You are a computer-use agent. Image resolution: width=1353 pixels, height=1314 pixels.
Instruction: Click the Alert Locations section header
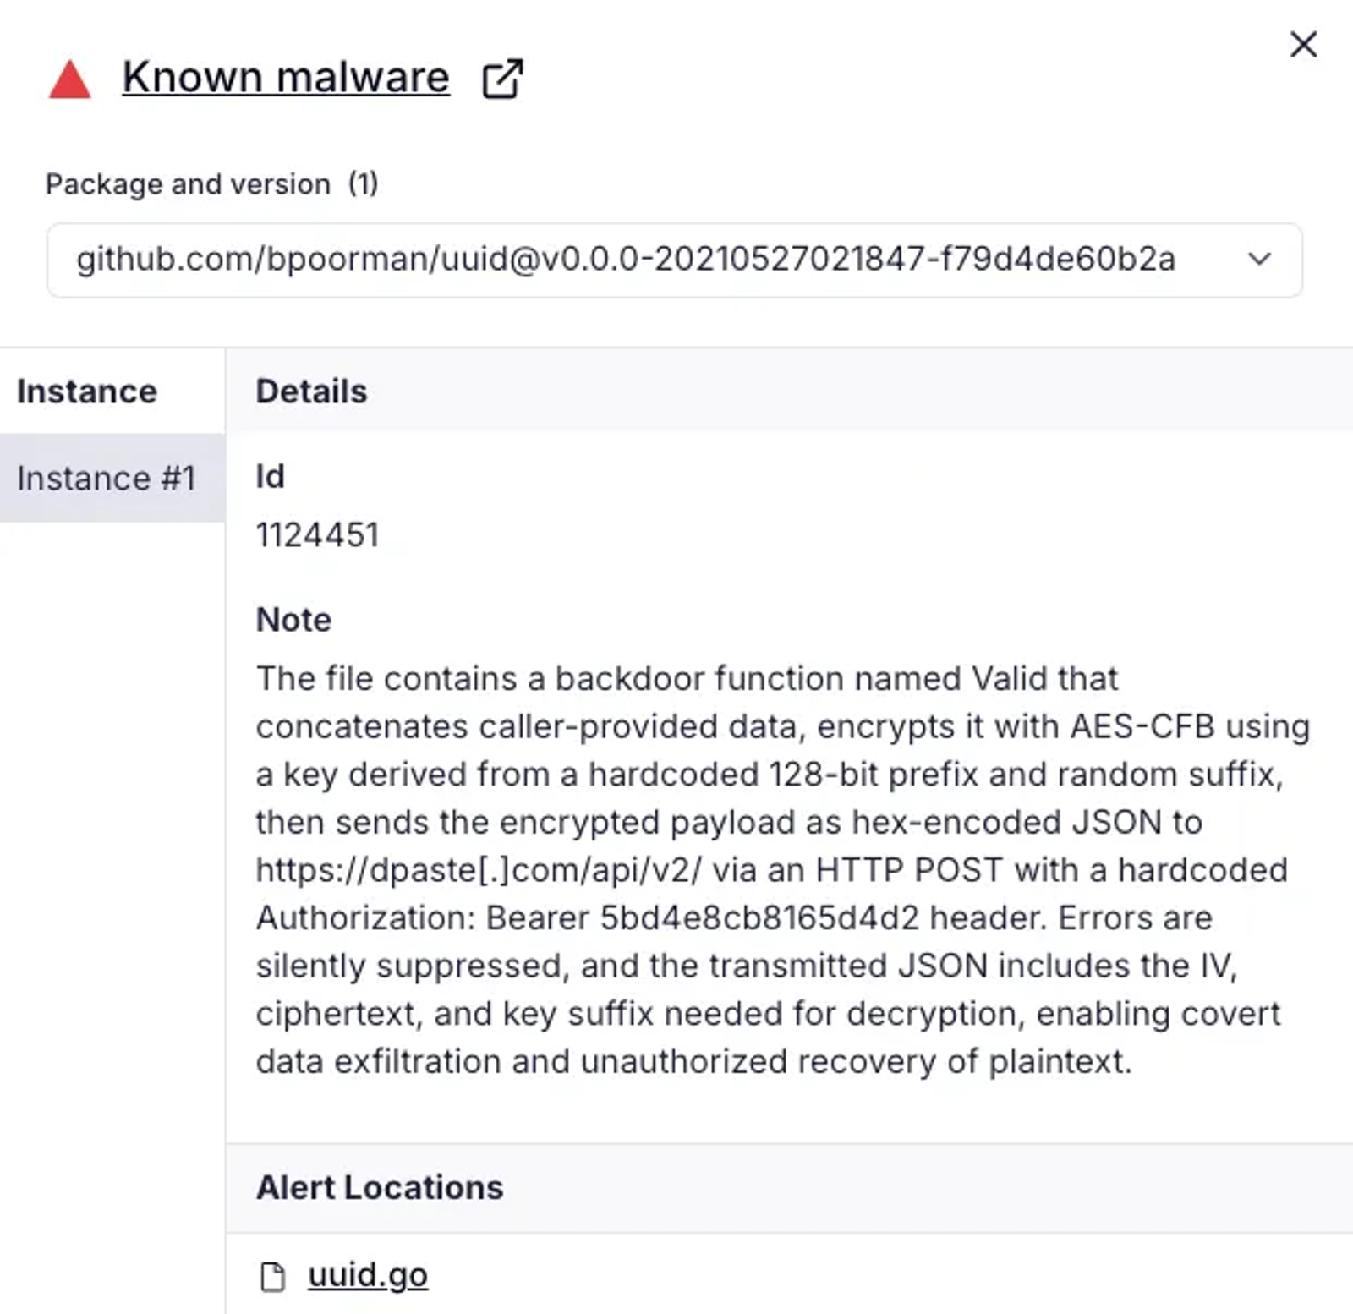[x=380, y=1187]
